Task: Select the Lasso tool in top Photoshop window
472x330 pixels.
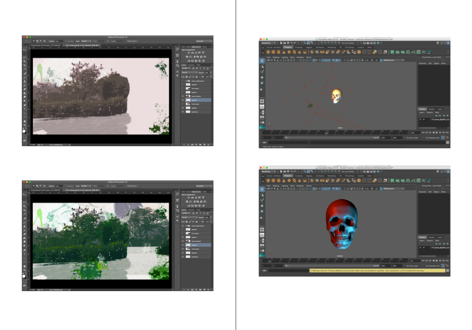Action: [x=24, y=58]
